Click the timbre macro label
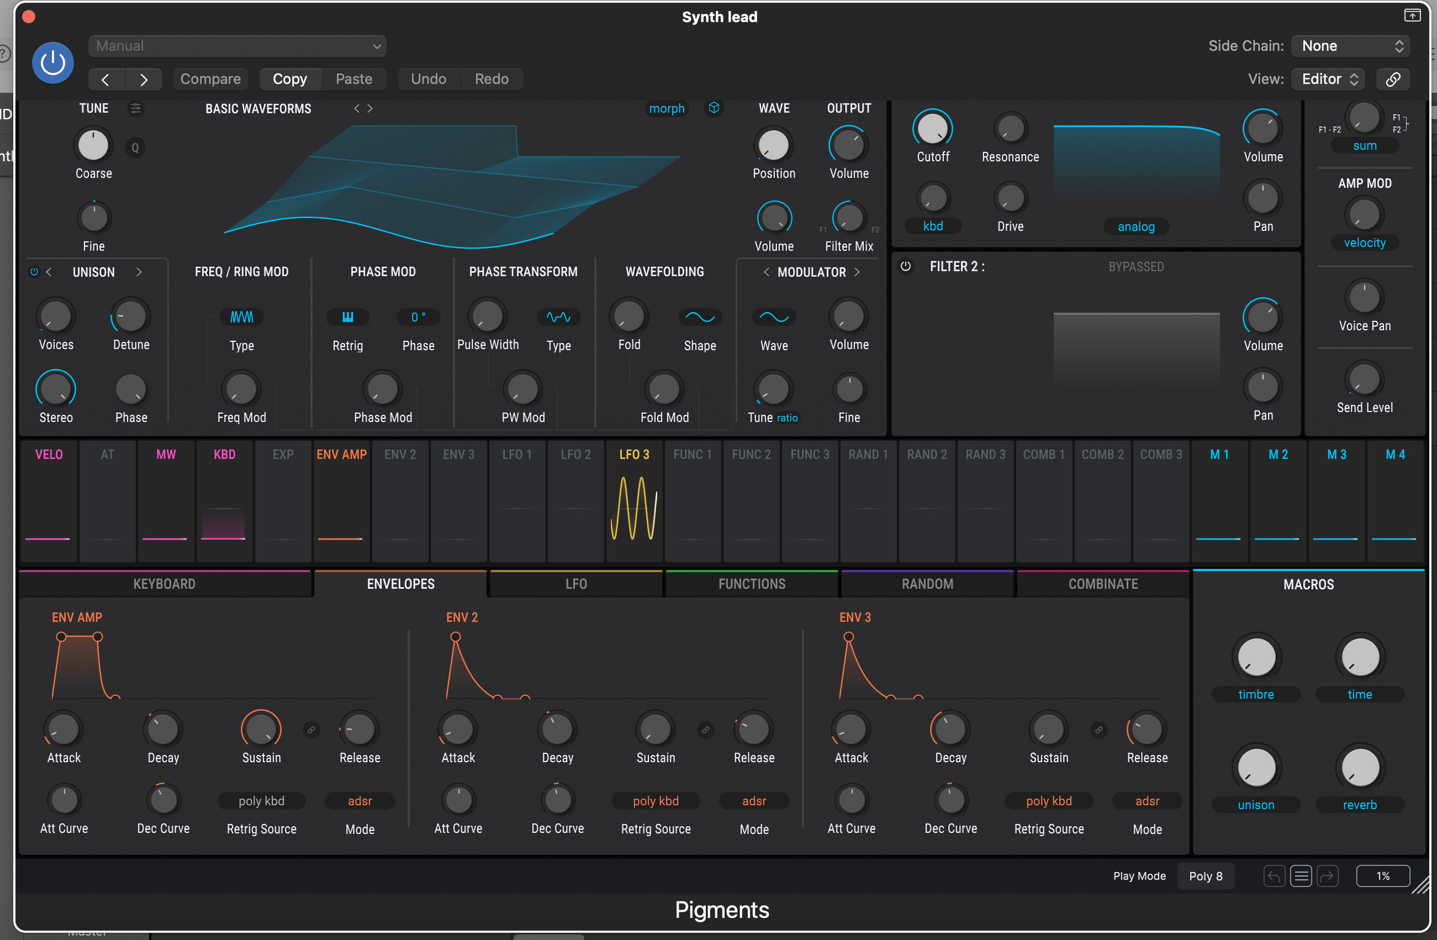 click(x=1256, y=694)
